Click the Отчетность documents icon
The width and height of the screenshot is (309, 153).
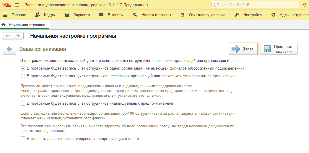click(183, 15)
